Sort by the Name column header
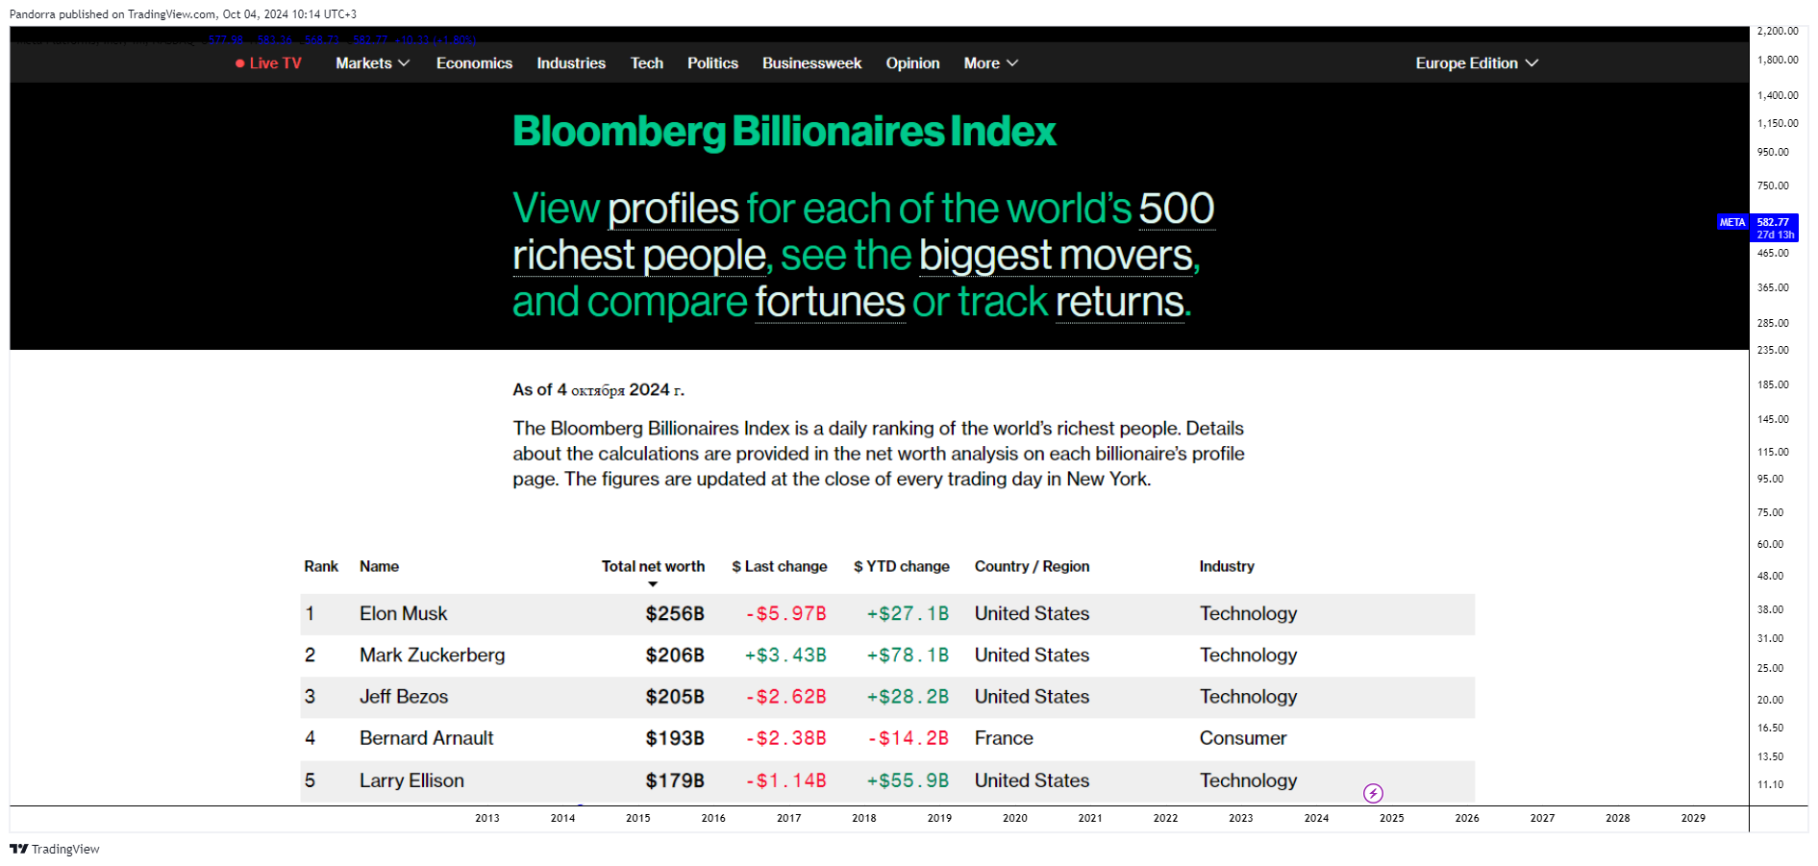This screenshot has width=1818, height=866. [379, 567]
